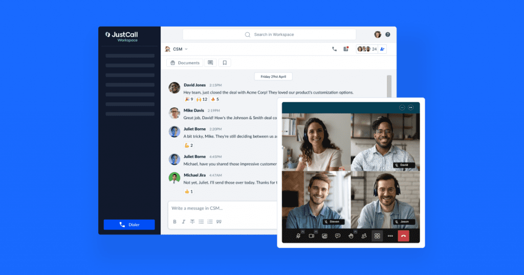
Task: Click the Juliet Borne avatar at 4:45PM
Action: click(174, 159)
